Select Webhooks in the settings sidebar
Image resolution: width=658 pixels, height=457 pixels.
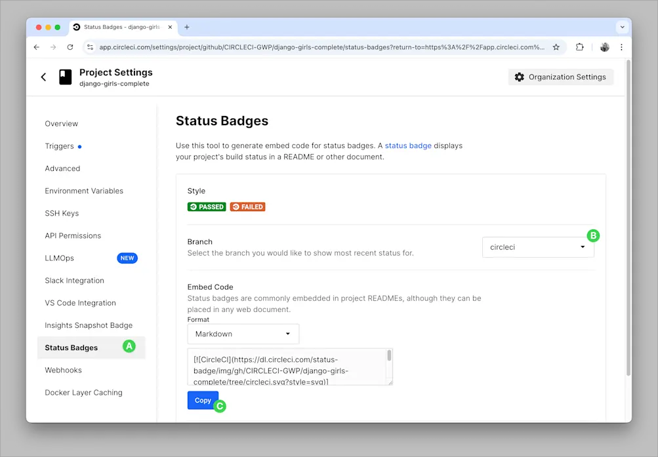63,370
